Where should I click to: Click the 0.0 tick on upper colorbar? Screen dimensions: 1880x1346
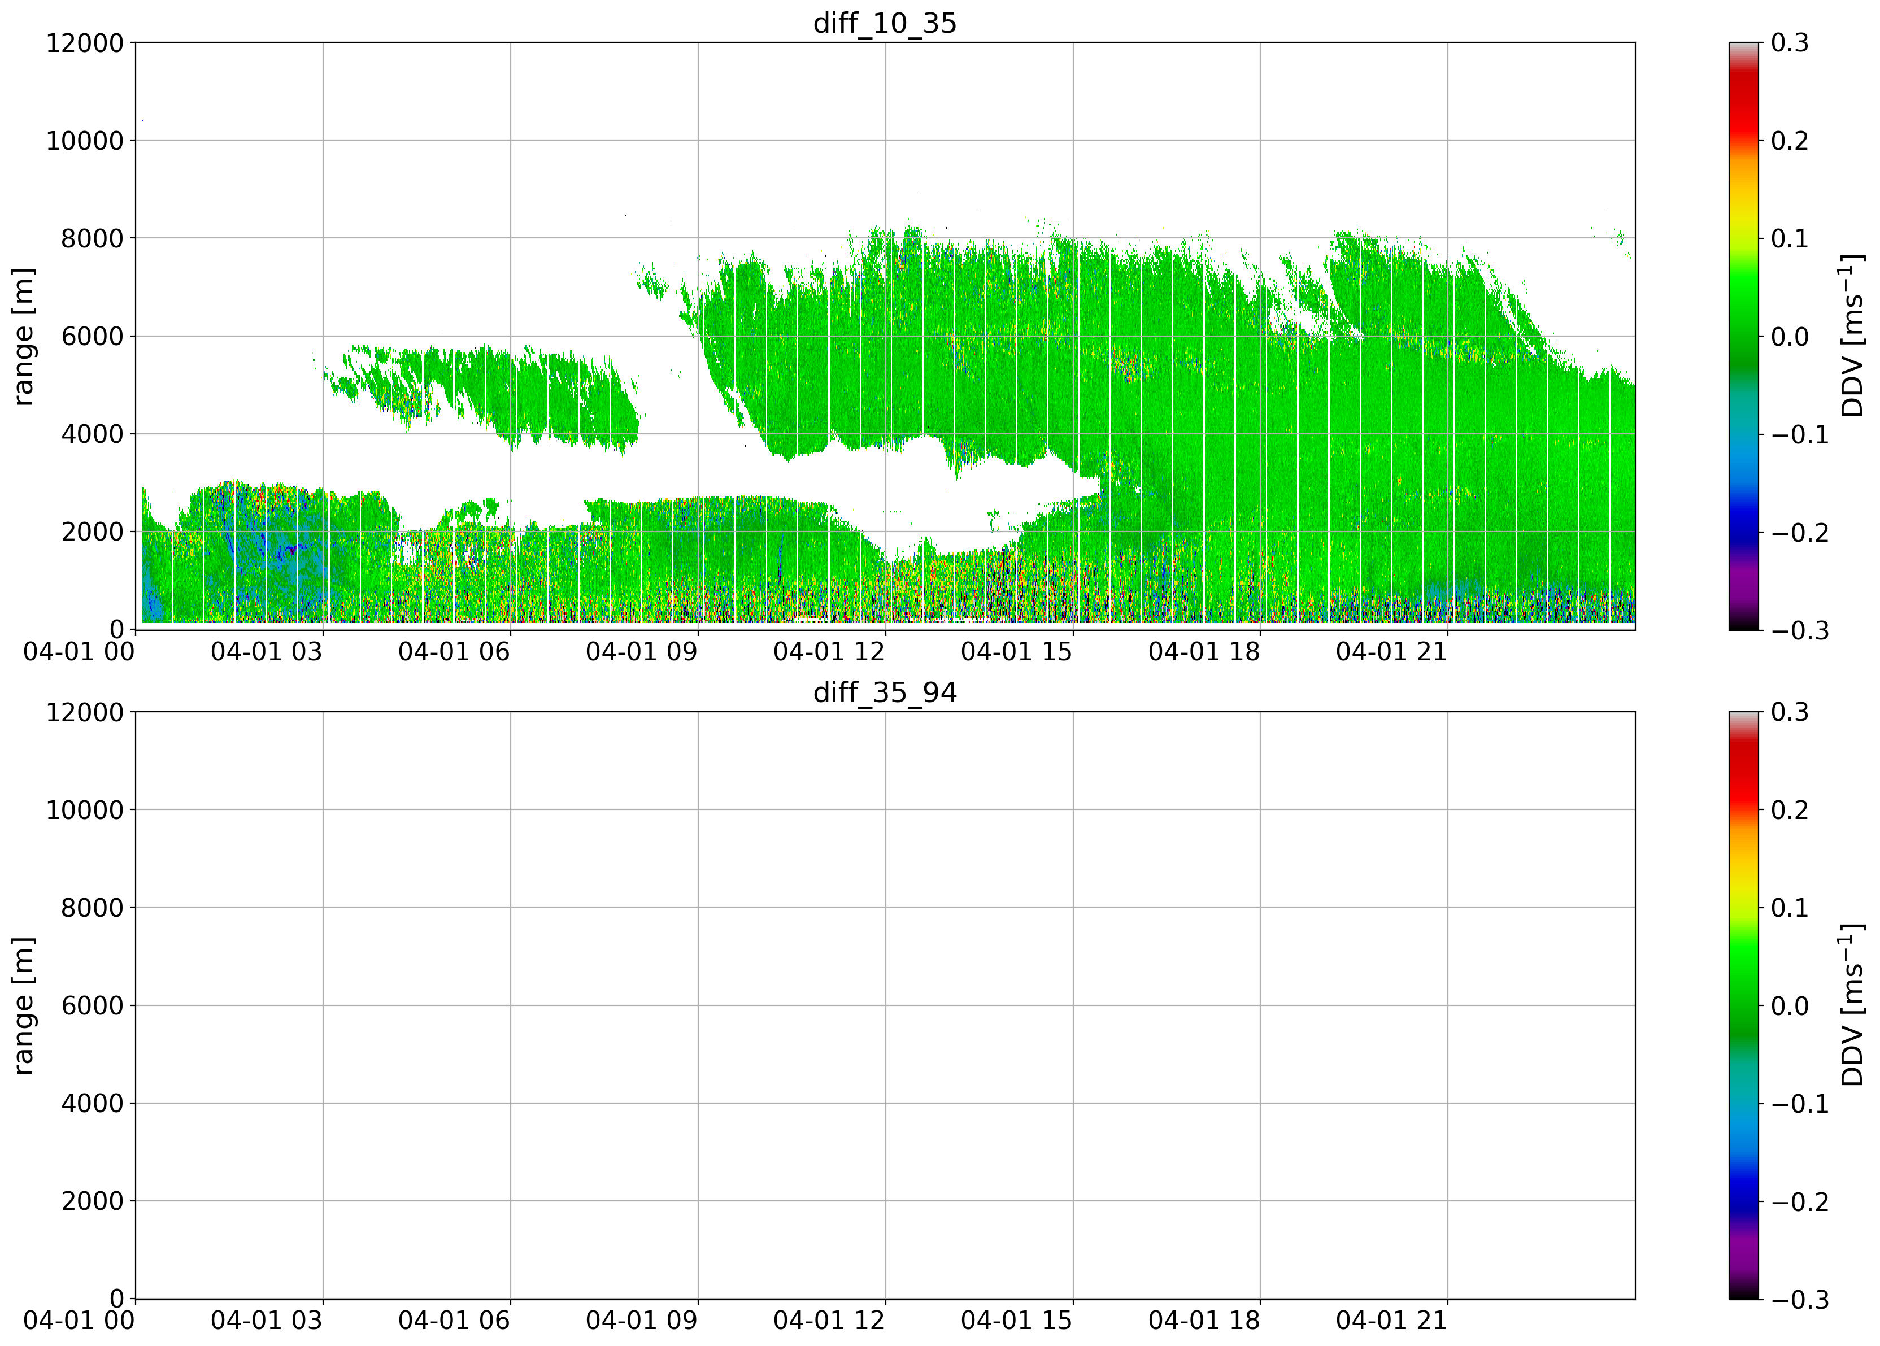[x=1790, y=337]
